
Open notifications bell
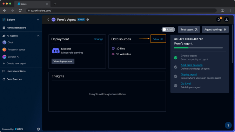(219, 20)
